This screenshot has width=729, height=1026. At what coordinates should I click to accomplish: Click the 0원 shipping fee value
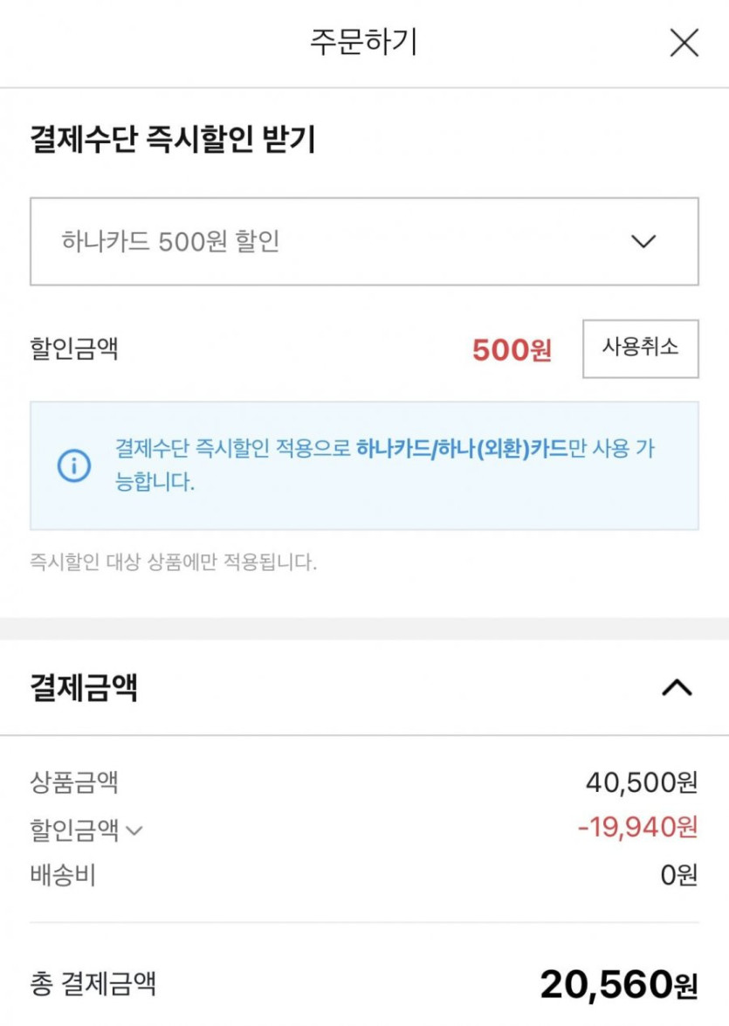tap(679, 875)
